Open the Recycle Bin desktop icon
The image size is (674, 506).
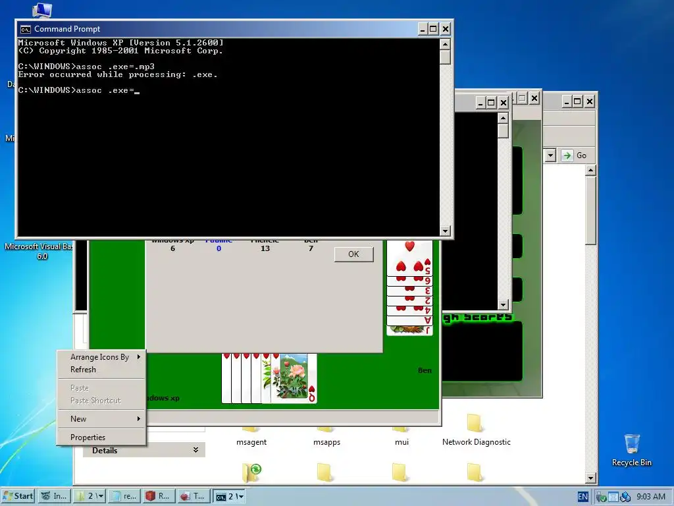(632, 444)
